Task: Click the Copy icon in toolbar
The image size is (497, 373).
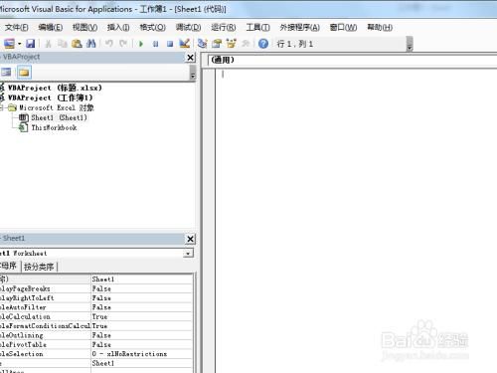Action: tap(63, 44)
